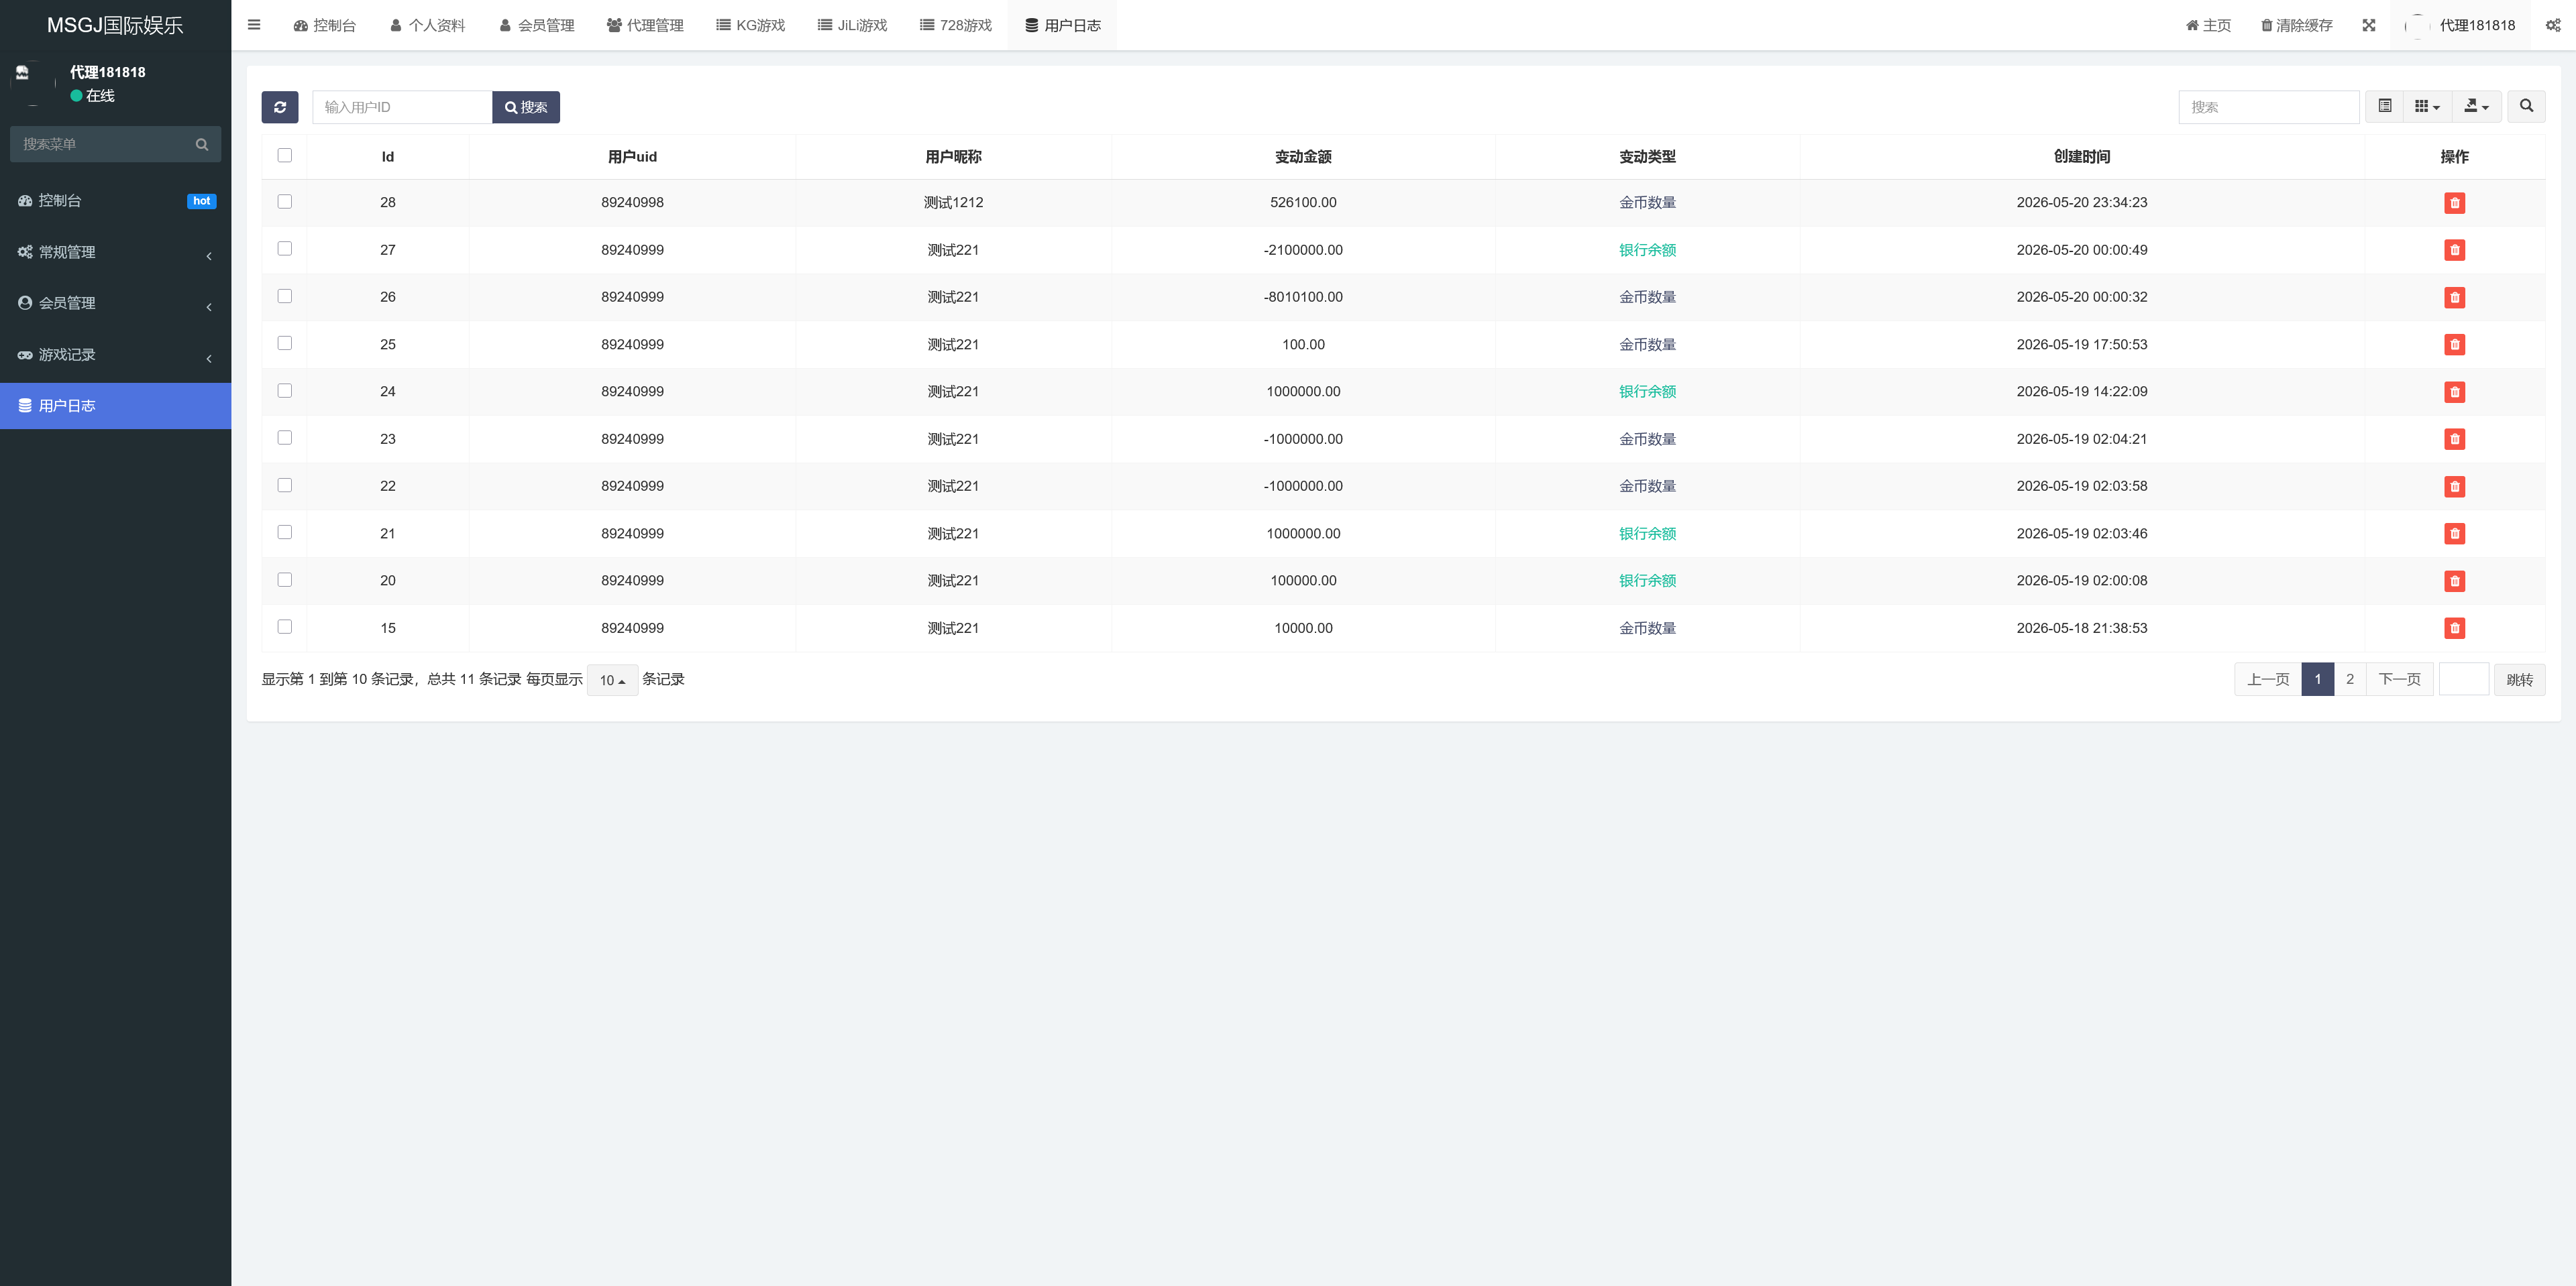
Task: Switch to the 代理管理 tab
Action: (645, 25)
